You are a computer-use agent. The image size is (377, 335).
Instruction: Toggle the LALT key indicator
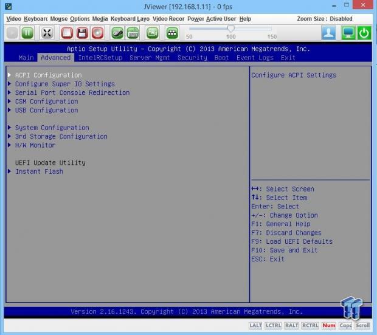[255, 325]
